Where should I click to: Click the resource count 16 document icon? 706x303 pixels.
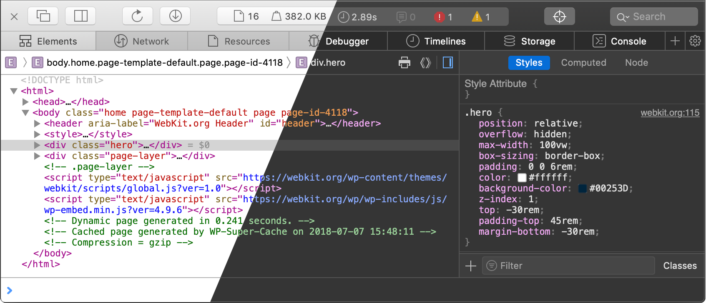pos(246,16)
